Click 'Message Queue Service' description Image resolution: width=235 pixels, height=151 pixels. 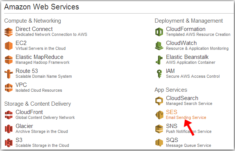pyautogui.click(x=188, y=145)
